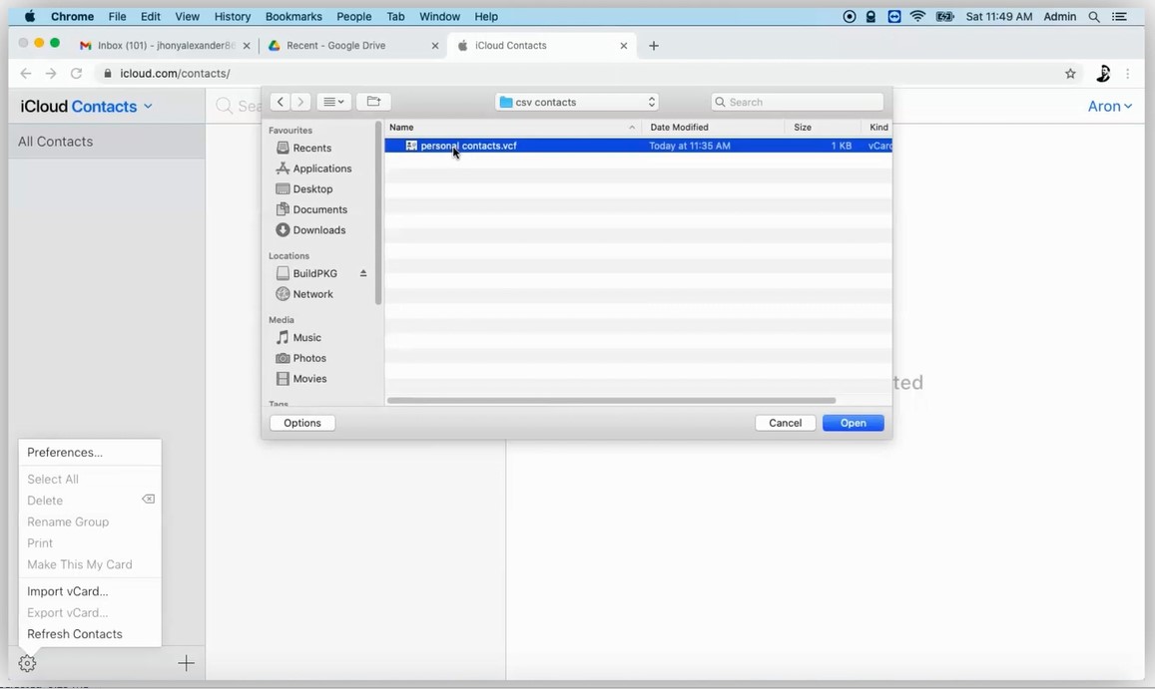This screenshot has width=1155, height=689.
Task: Expand the csv contacts folder popup
Action: pyautogui.click(x=577, y=102)
